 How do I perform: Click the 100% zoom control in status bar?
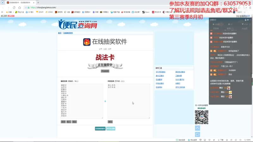(247, 140)
